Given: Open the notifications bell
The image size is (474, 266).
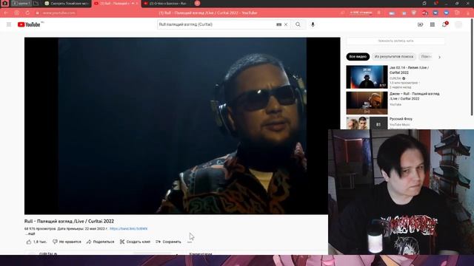Looking at the screenshot, I should [444, 24].
